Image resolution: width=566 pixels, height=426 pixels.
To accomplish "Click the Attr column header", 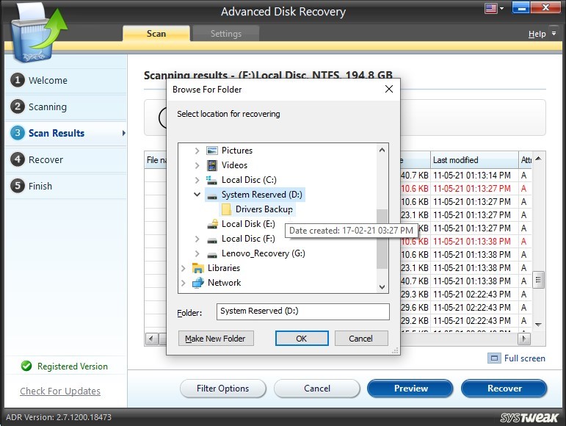I will (525, 160).
